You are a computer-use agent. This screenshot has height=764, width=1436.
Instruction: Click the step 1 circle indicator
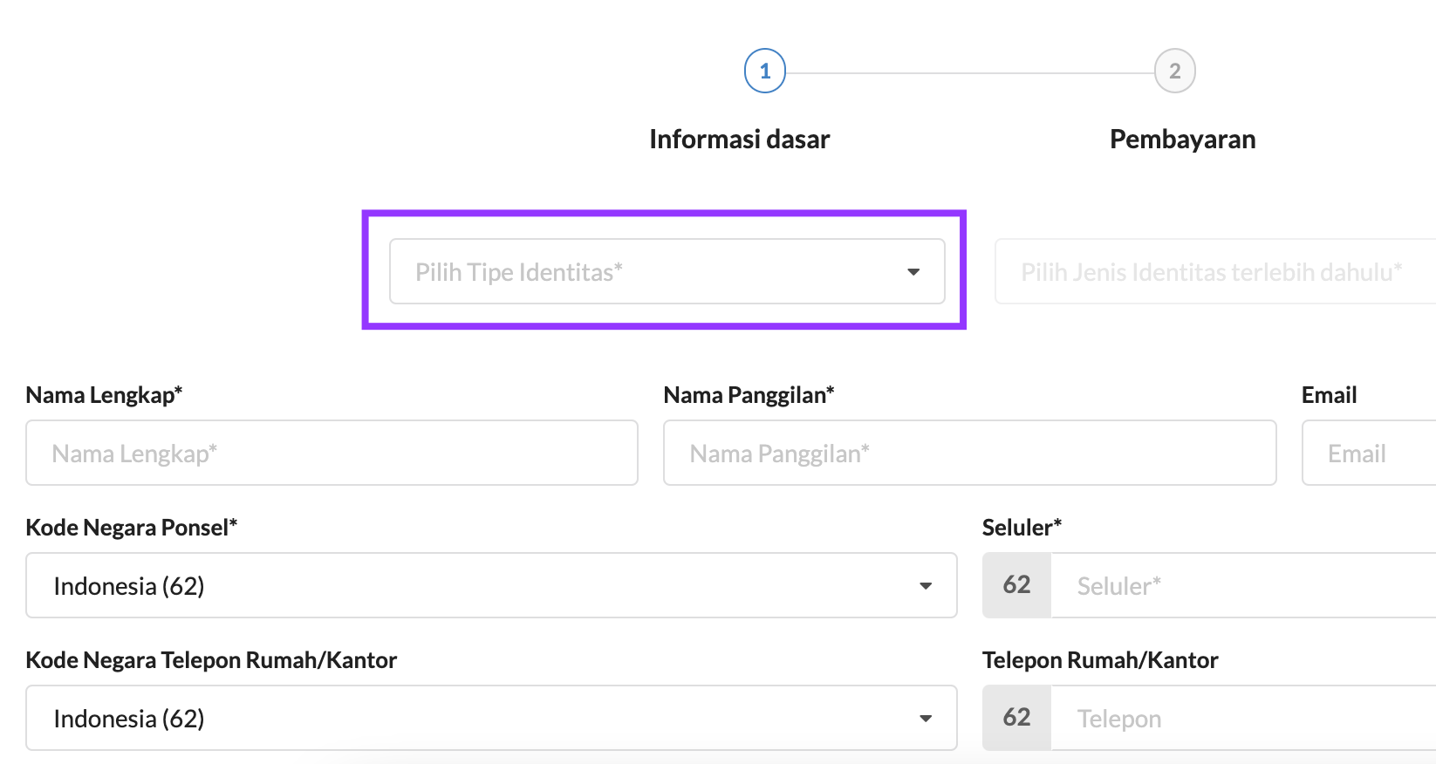point(764,71)
